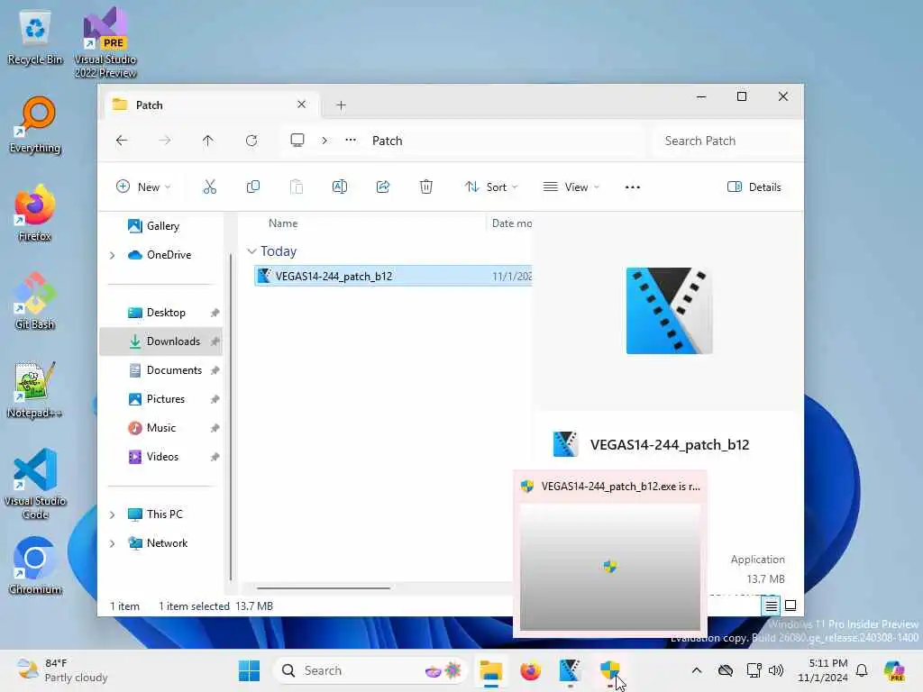Click the address bar path chevron

[324, 141]
